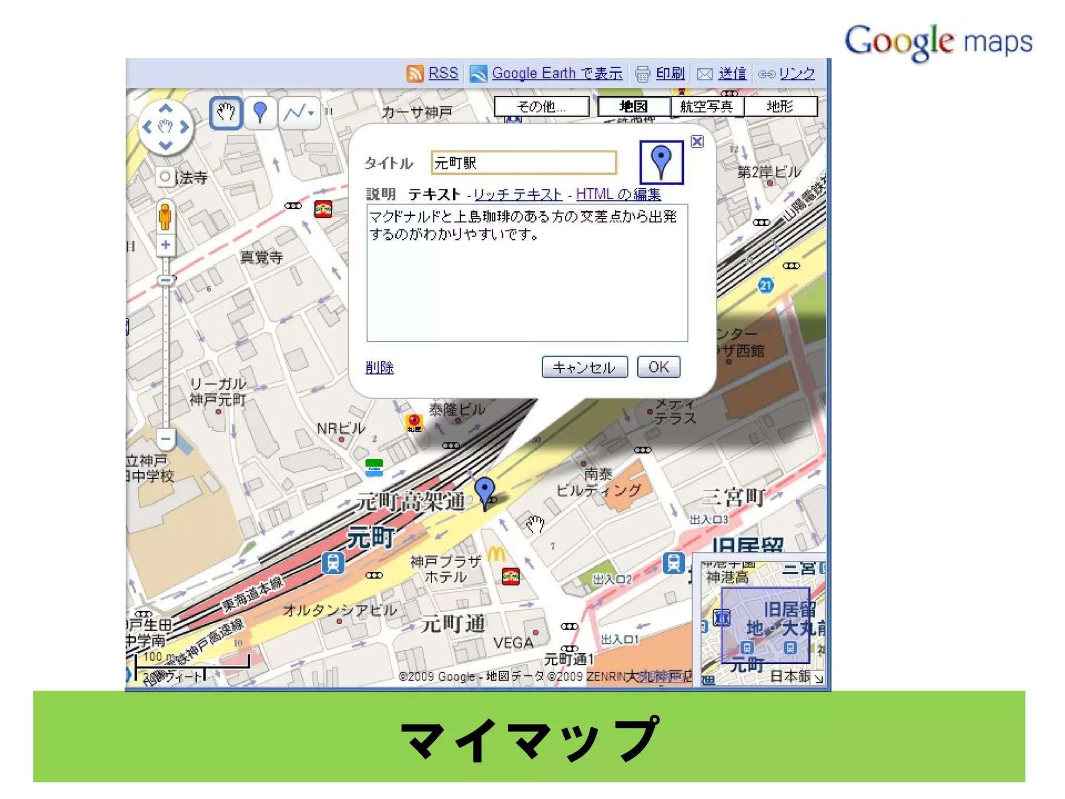
Task: Open the line tool dropdown arrow
Action: 311,113
